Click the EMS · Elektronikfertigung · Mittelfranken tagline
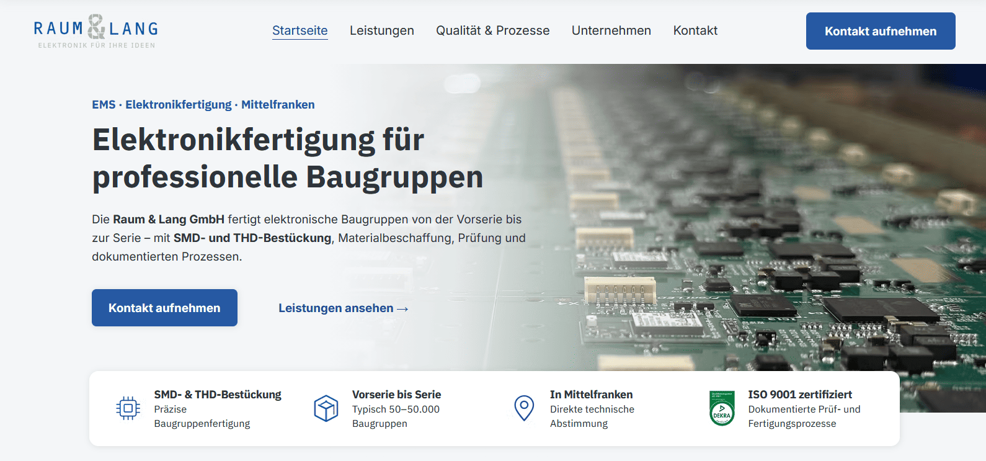The image size is (986, 461). pyautogui.click(x=203, y=105)
